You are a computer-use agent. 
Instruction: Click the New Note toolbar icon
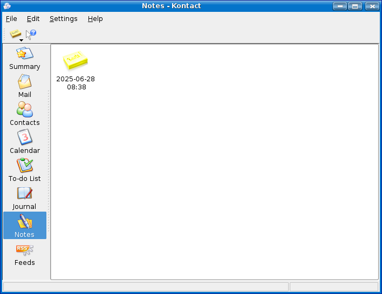[15, 33]
